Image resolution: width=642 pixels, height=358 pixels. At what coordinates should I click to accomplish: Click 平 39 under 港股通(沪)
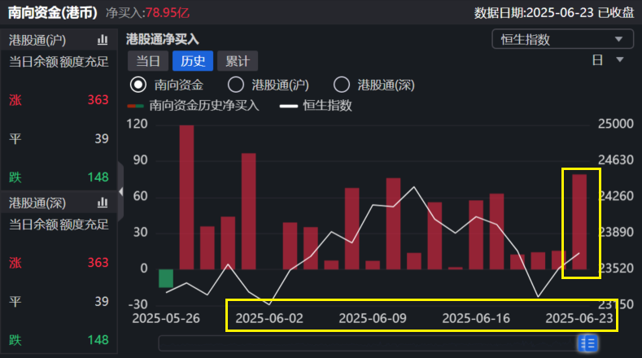tap(59, 138)
